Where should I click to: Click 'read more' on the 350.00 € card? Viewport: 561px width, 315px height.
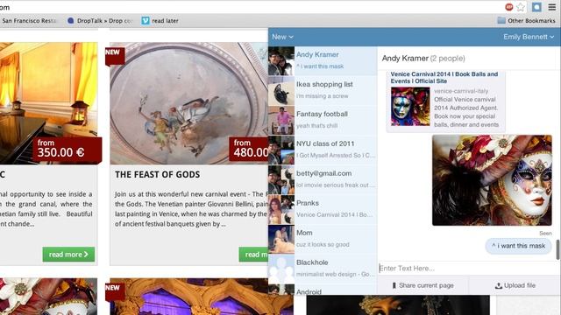point(68,255)
